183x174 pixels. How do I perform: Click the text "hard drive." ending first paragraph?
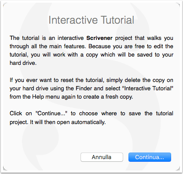tap(23, 63)
